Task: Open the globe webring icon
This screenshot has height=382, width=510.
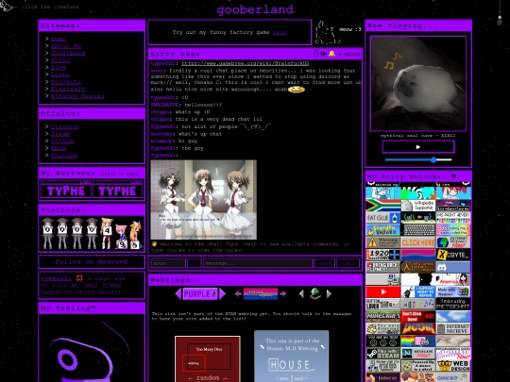Action: (314, 293)
